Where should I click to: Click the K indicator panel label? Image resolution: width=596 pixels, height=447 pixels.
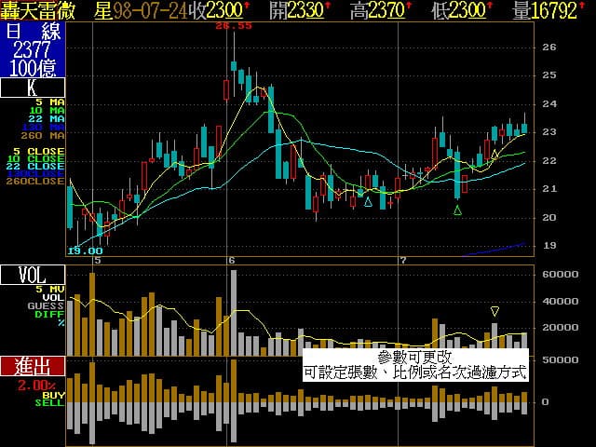click(33, 88)
